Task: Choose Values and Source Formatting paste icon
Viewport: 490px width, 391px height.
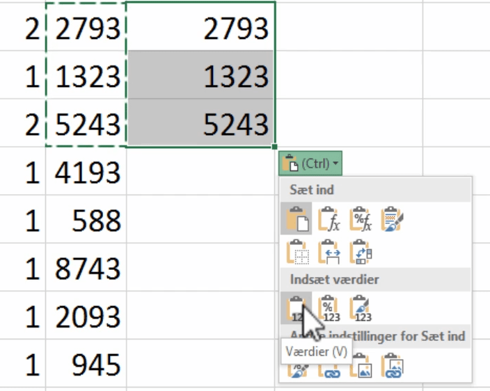Action: pyautogui.click(x=360, y=308)
